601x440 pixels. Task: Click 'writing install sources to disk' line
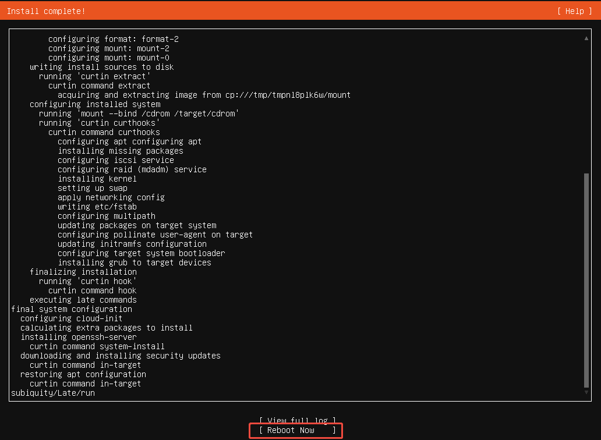click(101, 67)
